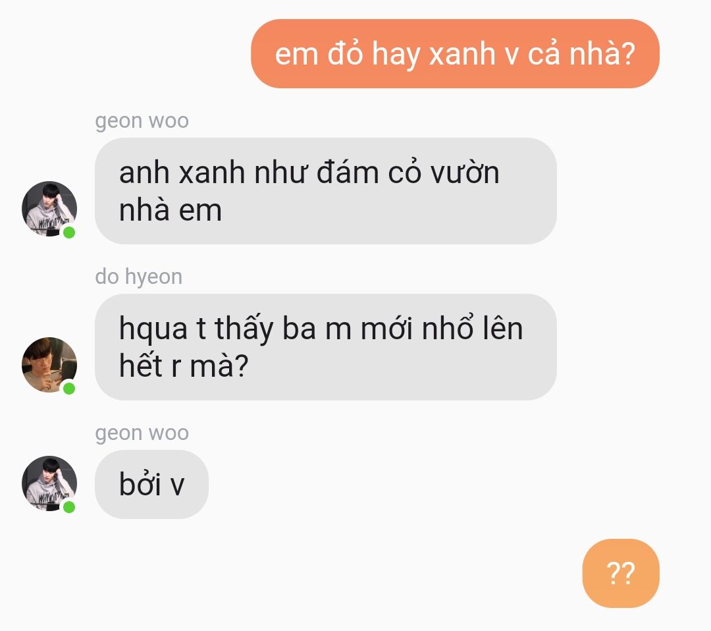The width and height of the screenshot is (711, 631).
Task: Click "geon woo" name above "bởi v"
Action: click(x=142, y=433)
